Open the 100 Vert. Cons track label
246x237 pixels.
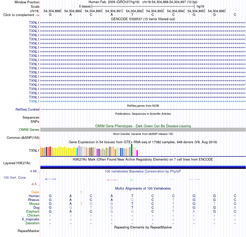[x=15, y=177]
